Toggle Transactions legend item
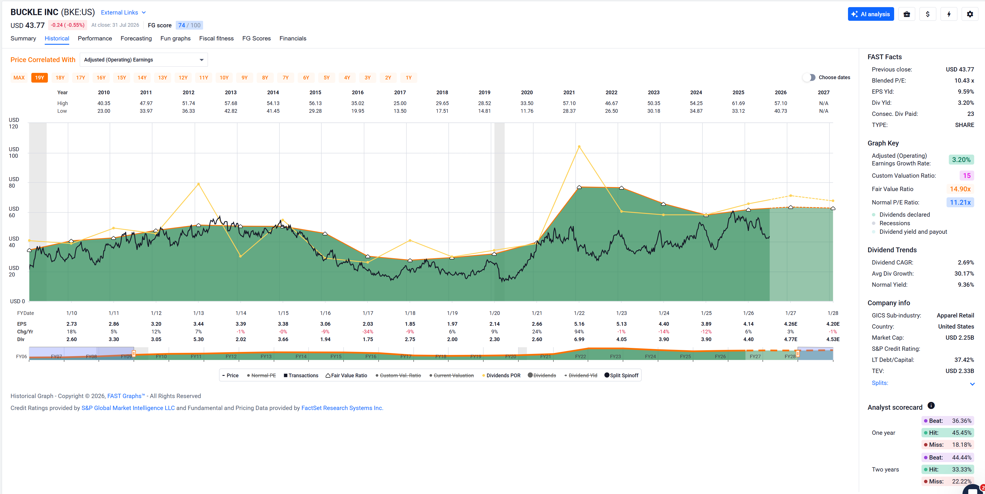Image resolution: width=985 pixels, height=494 pixels. (301, 376)
